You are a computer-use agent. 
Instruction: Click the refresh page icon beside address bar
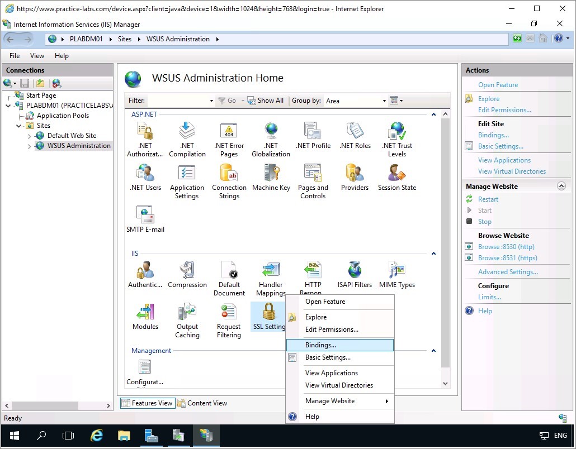pos(517,38)
